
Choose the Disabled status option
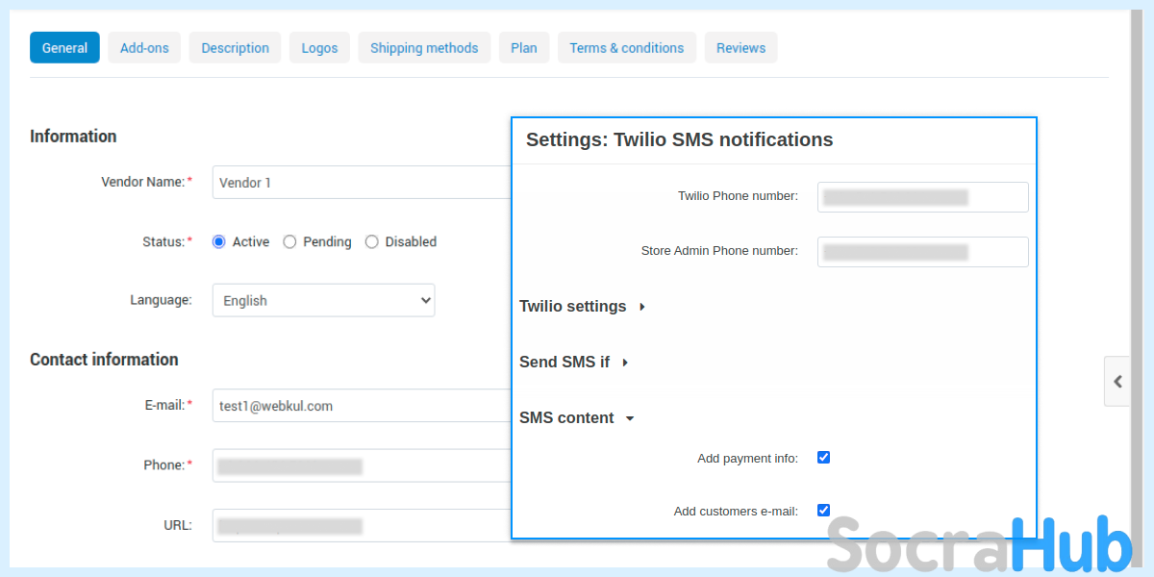pos(372,242)
